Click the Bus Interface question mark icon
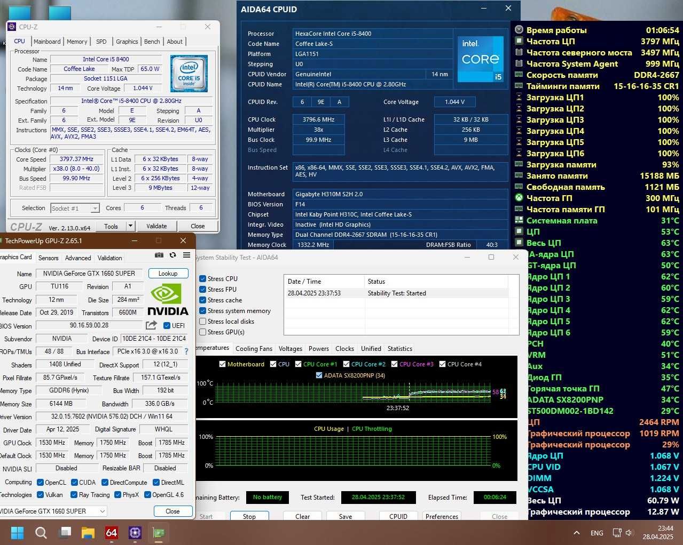The width and height of the screenshot is (683, 545). (x=186, y=351)
